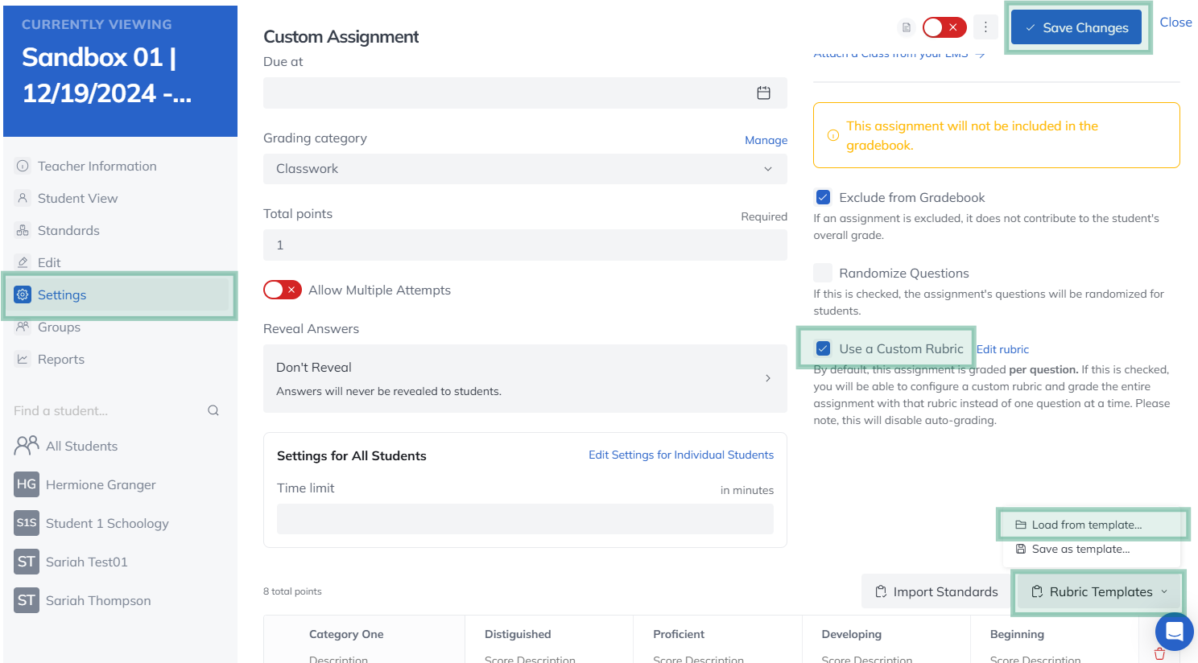
Task: Open the chat support bubble icon
Action: click(x=1174, y=632)
